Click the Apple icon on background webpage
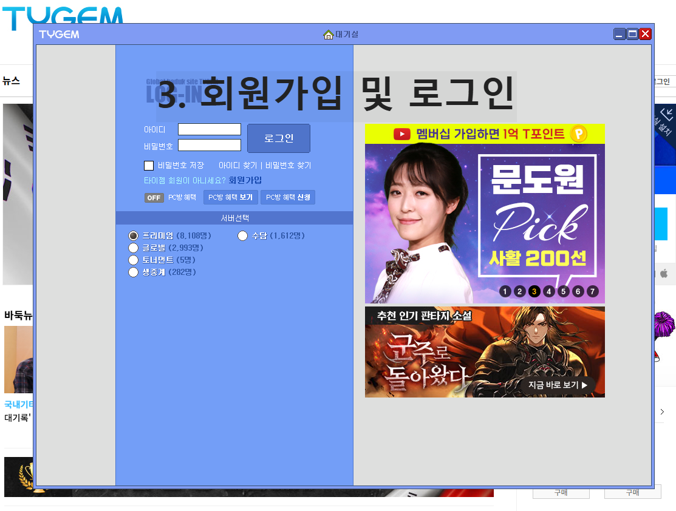Viewport: 676px width, 511px height. (664, 273)
